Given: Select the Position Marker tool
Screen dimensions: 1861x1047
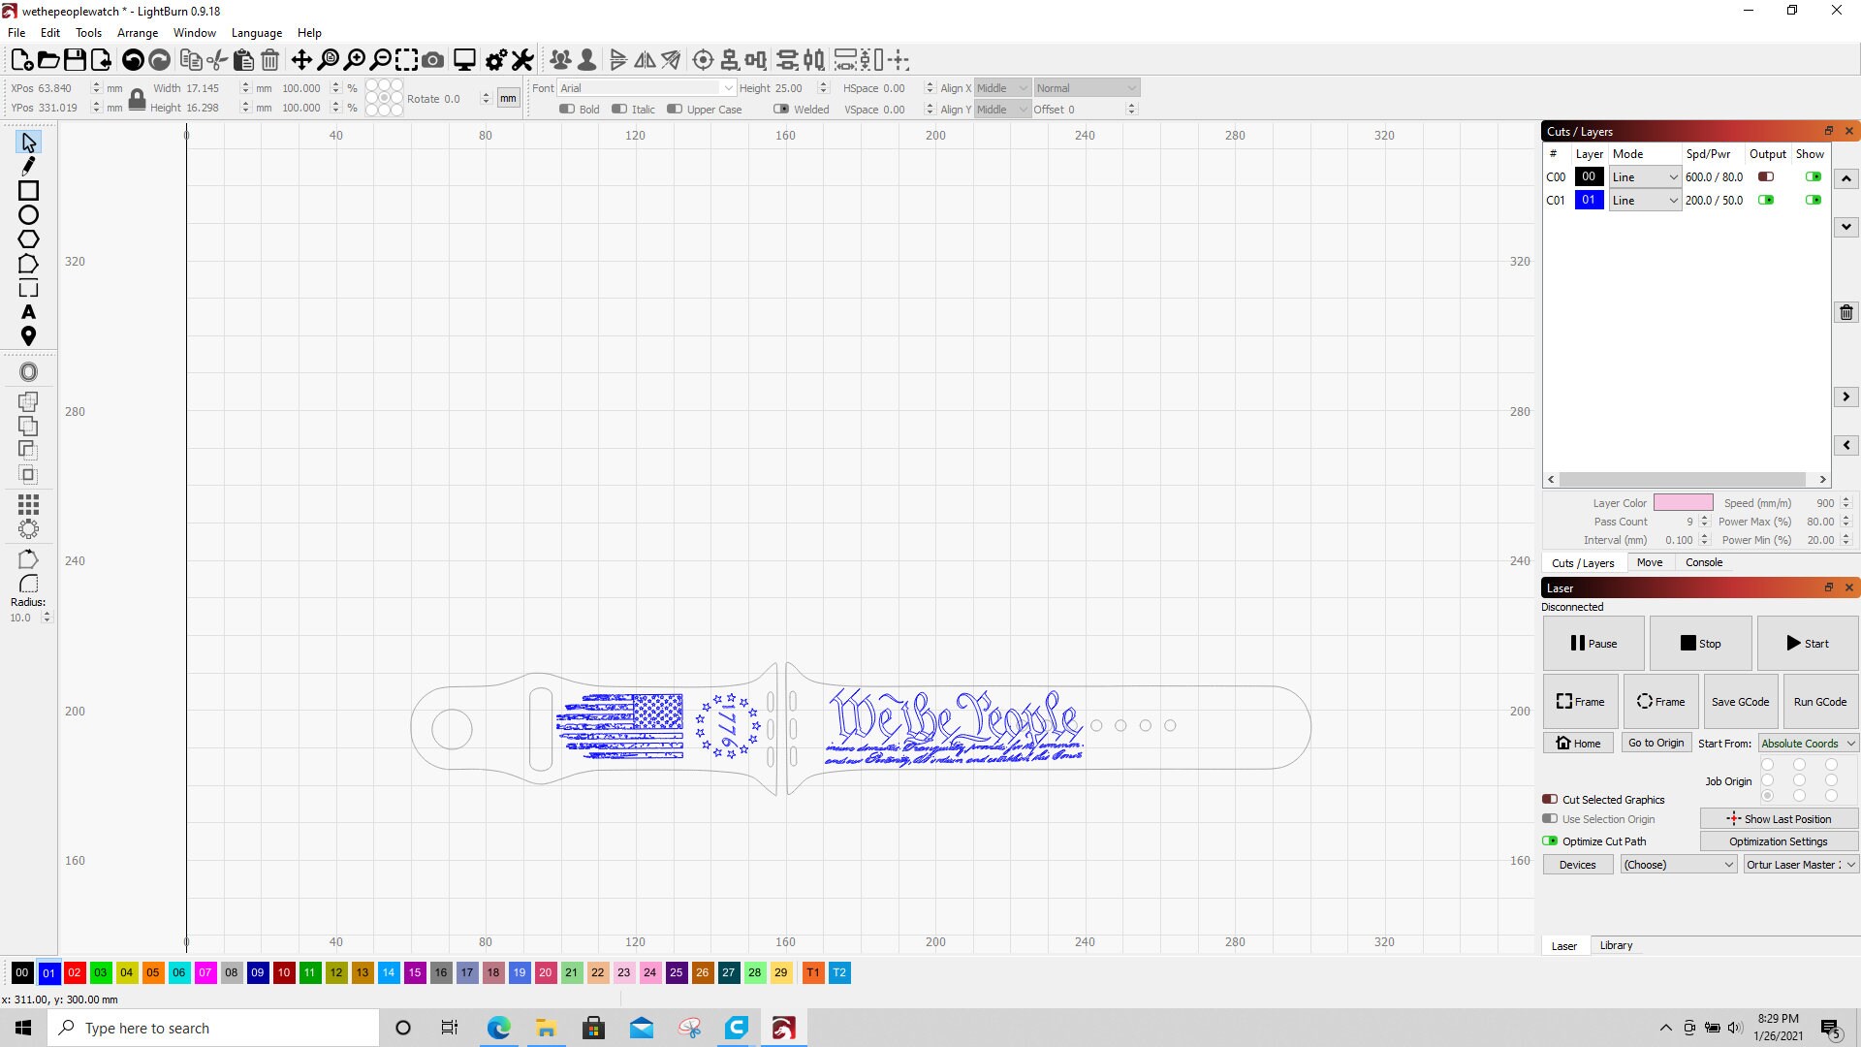Looking at the screenshot, I should [28, 336].
